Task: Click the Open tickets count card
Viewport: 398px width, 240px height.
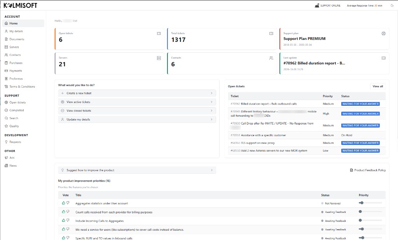Action: 109,39
